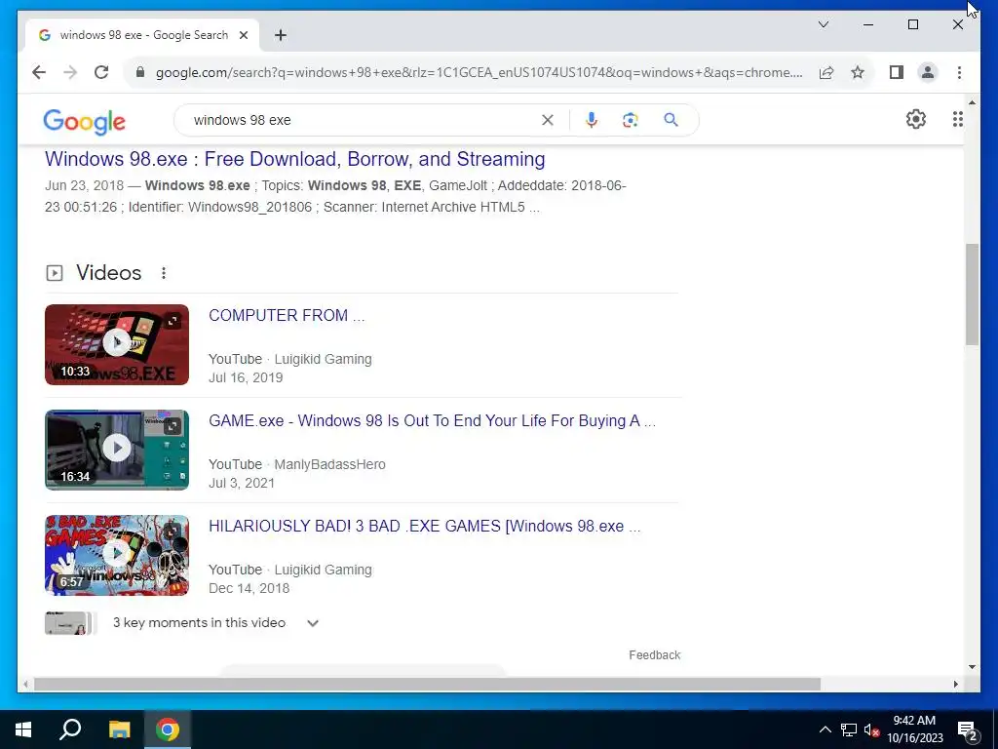Click the Dec 14, 2018 date text
The width and height of the screenshot is (998, 749).
coord(249,588)
